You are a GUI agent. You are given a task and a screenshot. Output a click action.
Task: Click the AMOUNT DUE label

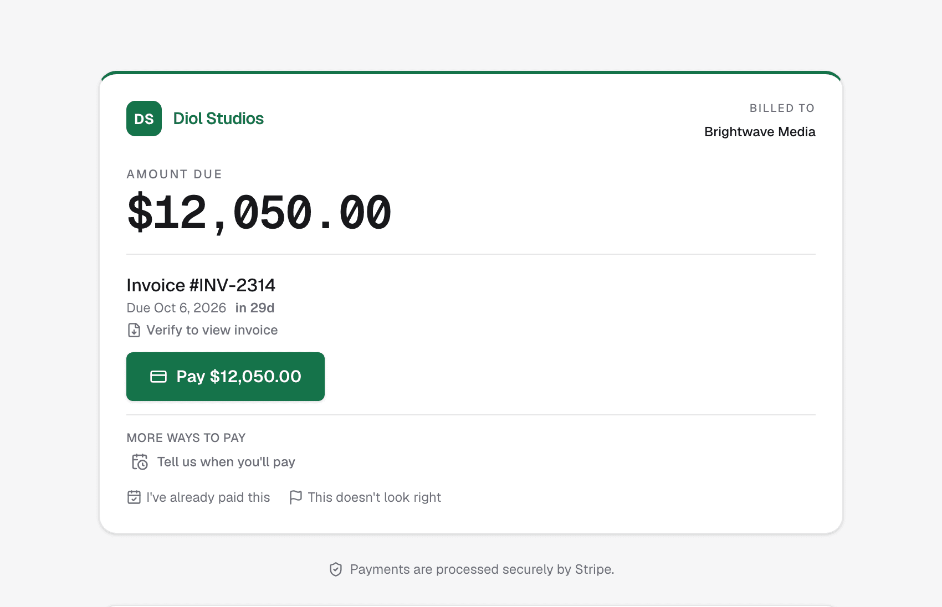click(x=174, y=174)
